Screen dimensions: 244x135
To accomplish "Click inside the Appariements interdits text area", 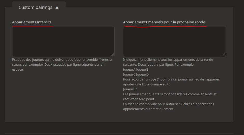I will tap(63, 41).
